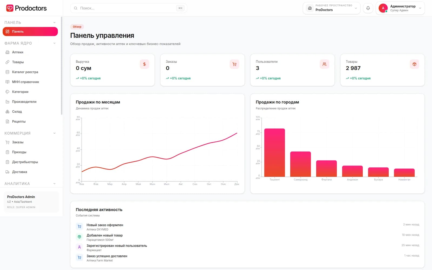
Task: Click cart icon beside Новый заказ оформлен
Action: (79, 227)
